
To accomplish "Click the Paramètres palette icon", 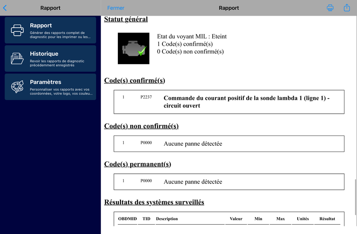I will tap(17, 86).
